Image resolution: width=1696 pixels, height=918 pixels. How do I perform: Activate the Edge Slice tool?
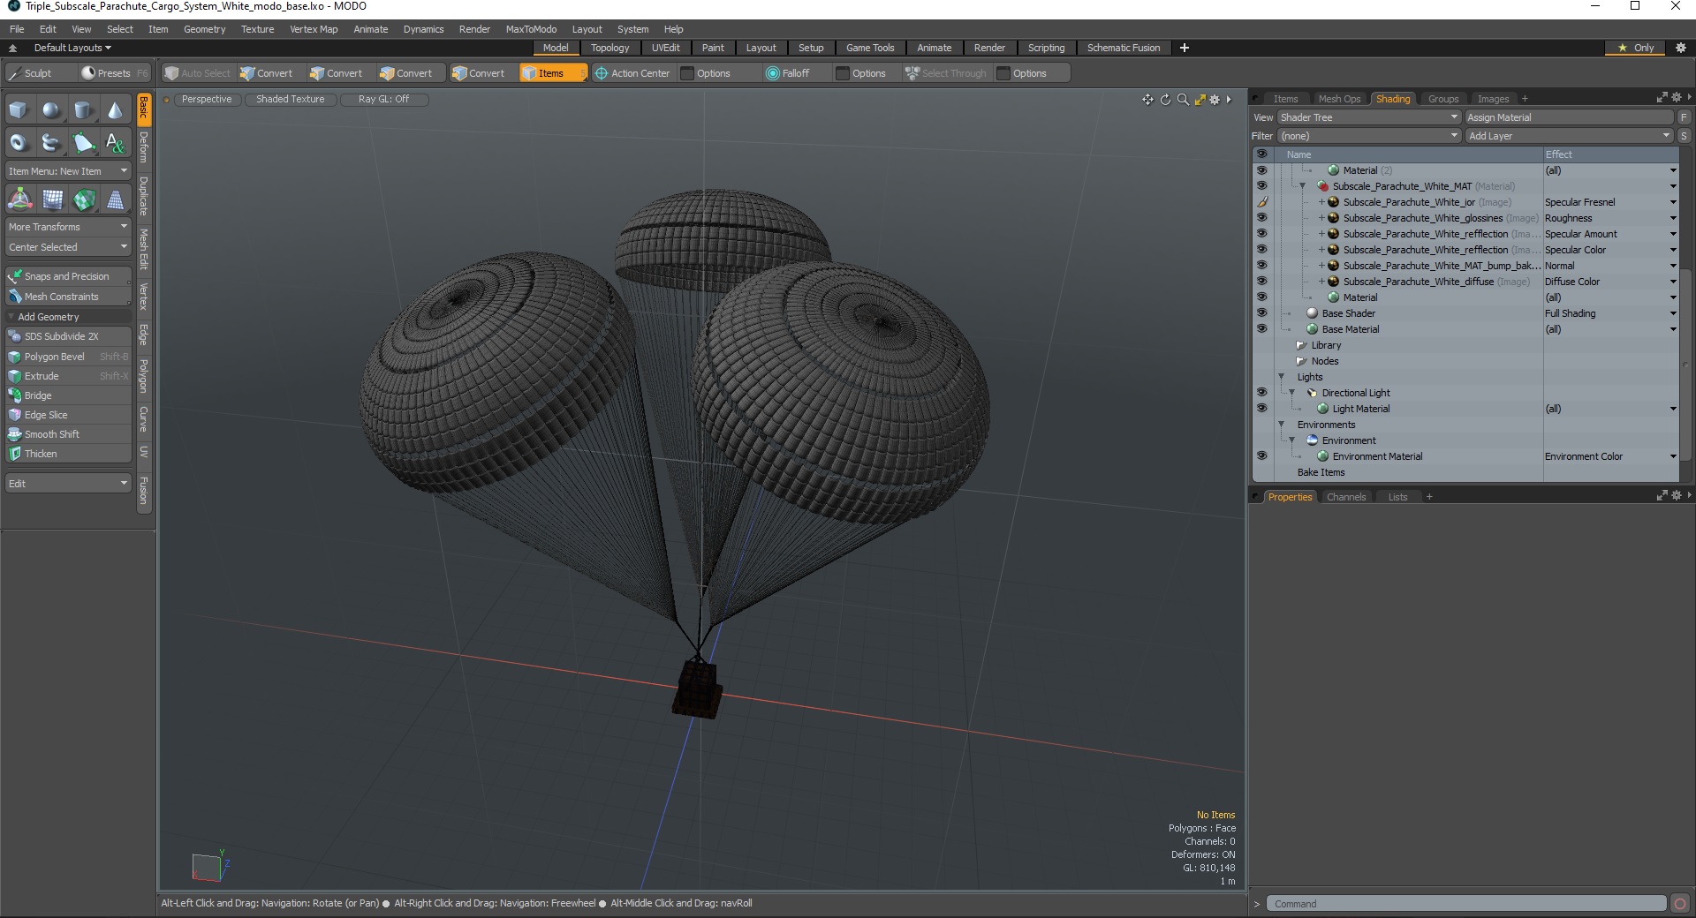pos(68,415)
